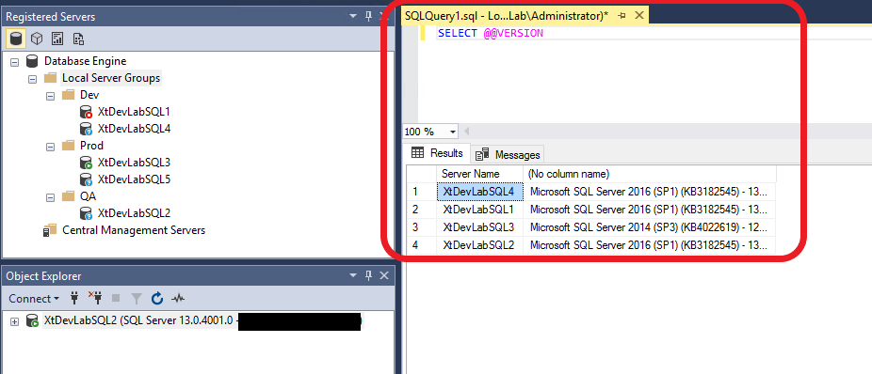Click the Connect Object Explorer plug icon
This screenshot has height=374, width=872.
[x=74, y=299]
